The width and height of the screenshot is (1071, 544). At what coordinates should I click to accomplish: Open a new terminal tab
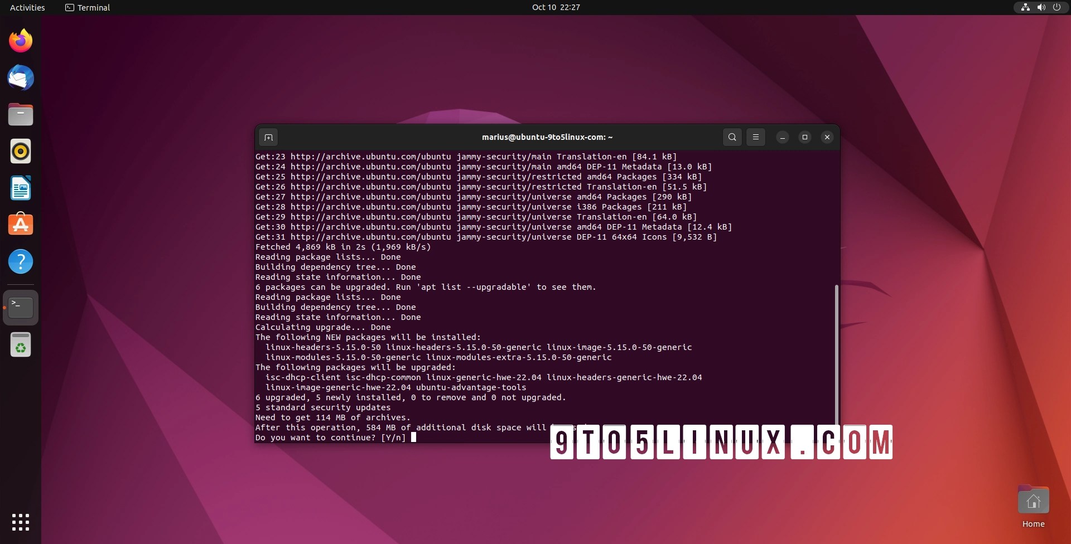click(x=268, y=137)
